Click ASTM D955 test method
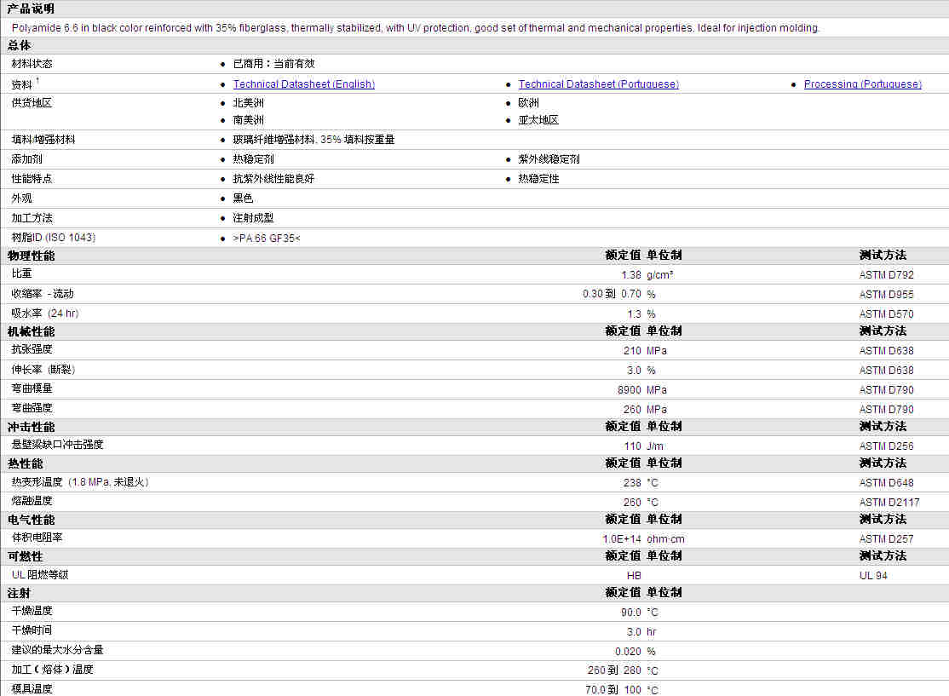 [886, 294]
